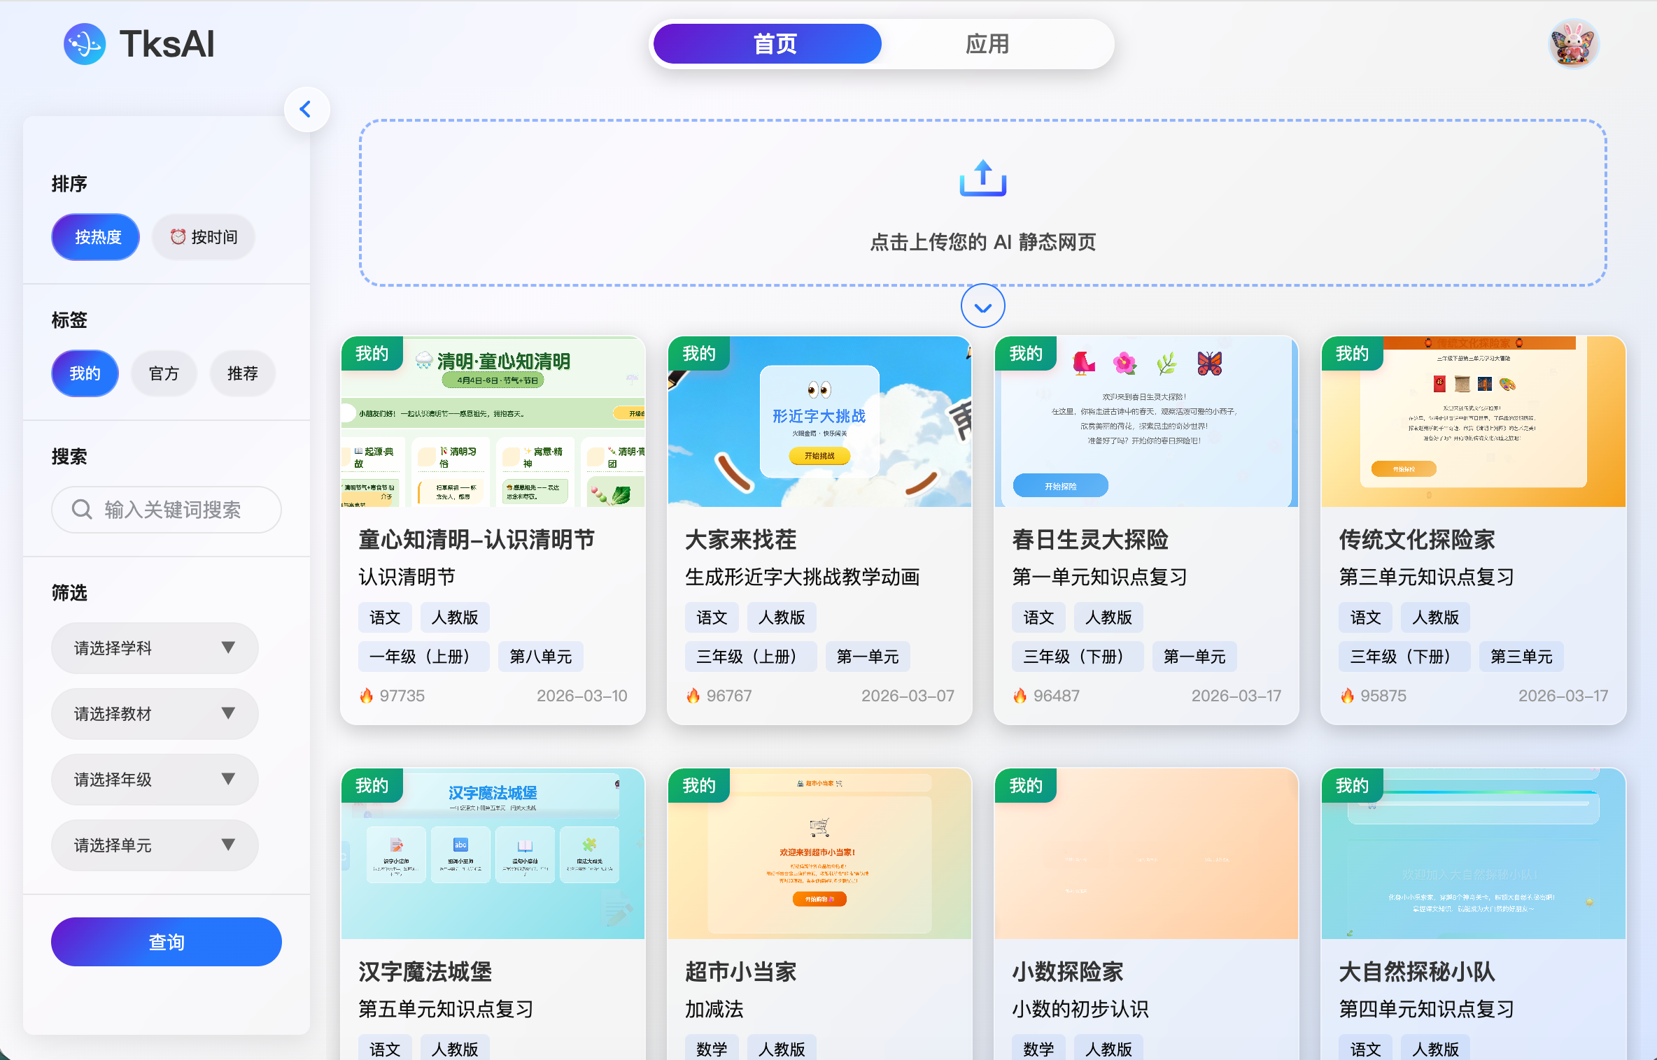1657x1060 pixels.
Task: Click the upload arrow icon
Action: pyautogui.click(x=982, y=178)
